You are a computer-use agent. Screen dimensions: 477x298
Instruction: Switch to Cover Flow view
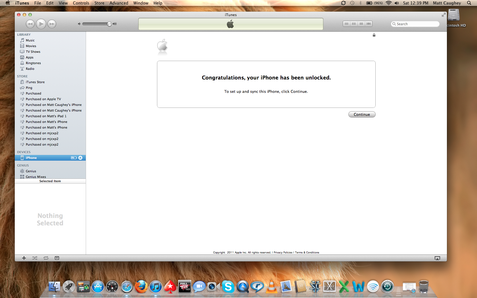click(369, 24)
